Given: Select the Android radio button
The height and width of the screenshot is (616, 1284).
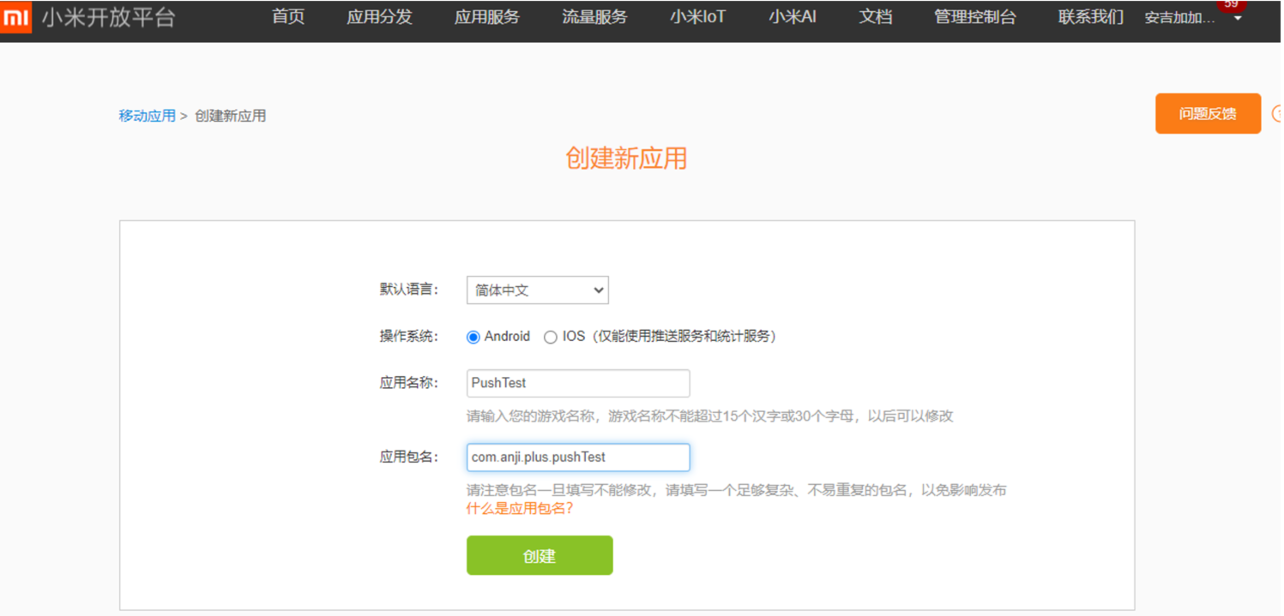Looking at the screenshot, I should (473, 338).
